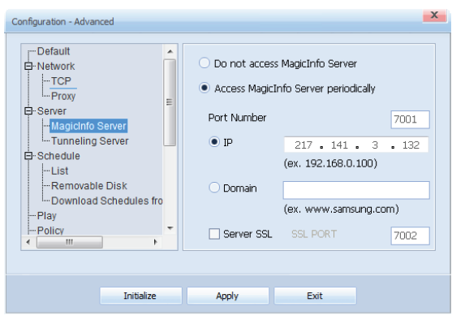452x320 pixels.
Task: Enable the Server SSL checkbox
Action: point(214,234)
